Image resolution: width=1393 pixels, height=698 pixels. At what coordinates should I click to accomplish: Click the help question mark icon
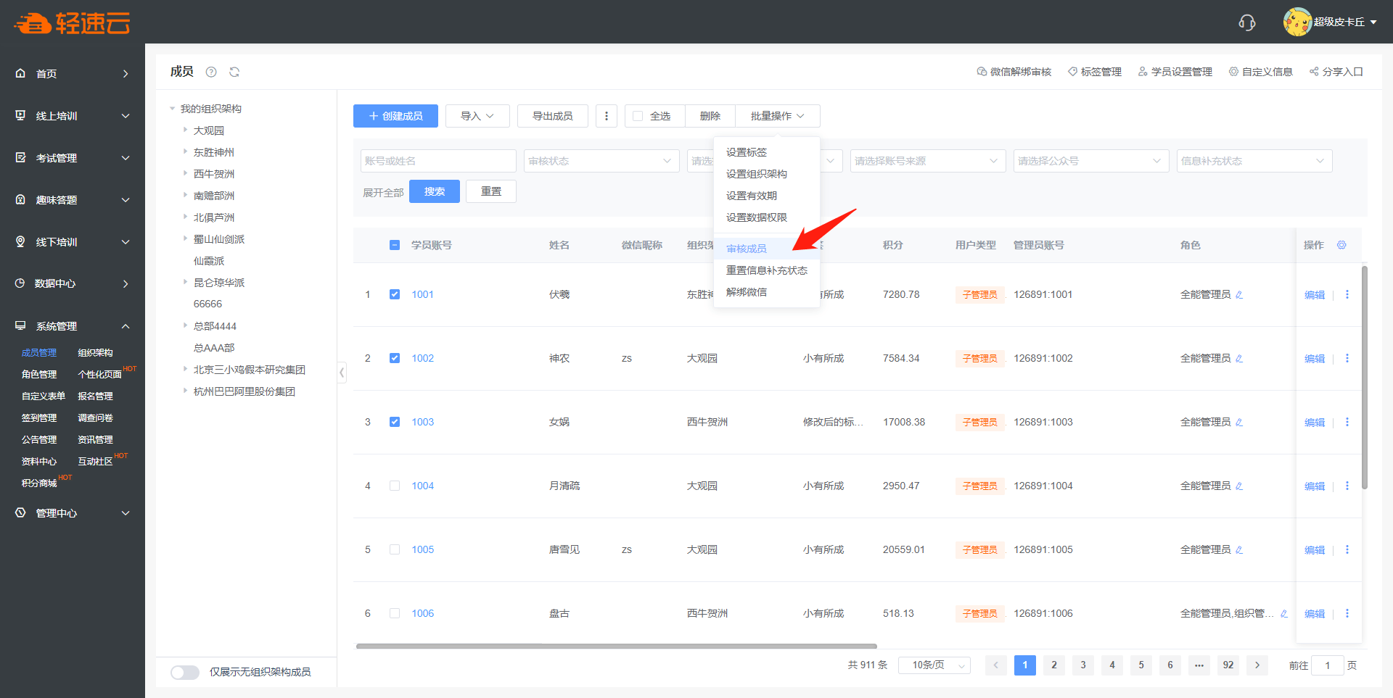pos(211,72)
